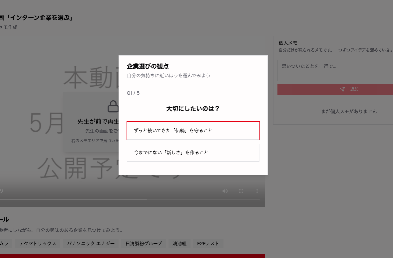393x258 pixels.
Task: Select 日清製粉グループ company tag
Action: [x=144, y=243]
